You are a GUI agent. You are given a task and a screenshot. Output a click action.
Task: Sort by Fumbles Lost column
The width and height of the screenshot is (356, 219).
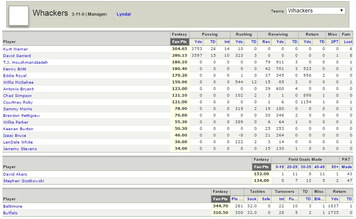[348, 41]
